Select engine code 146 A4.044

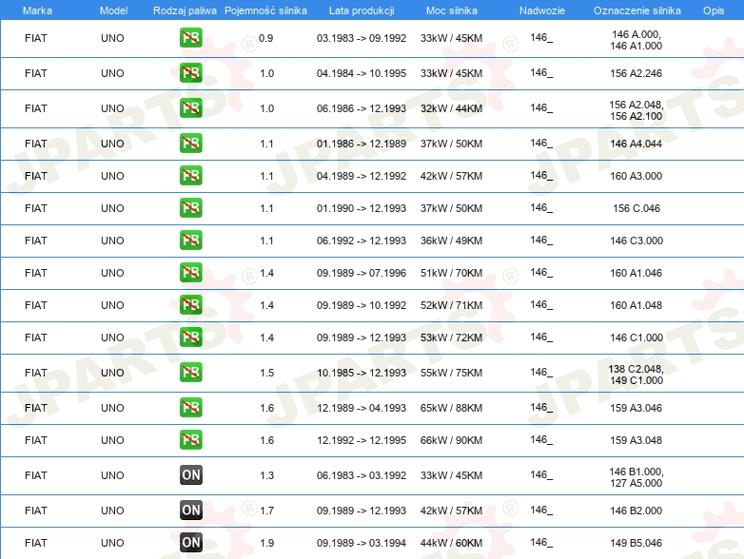(x=636, y=144)
